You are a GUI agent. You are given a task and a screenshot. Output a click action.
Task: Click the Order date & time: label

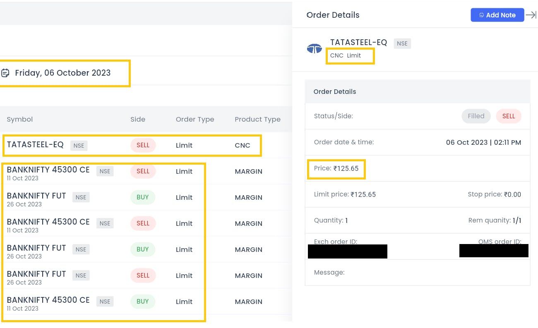tap(344, 142)
